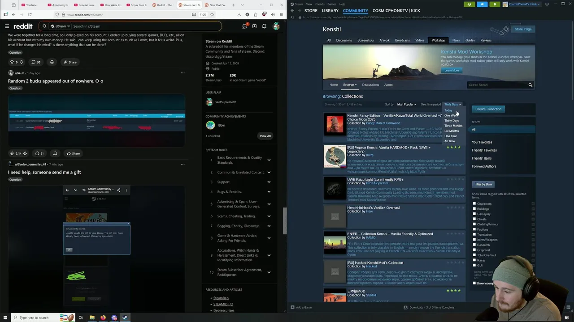Click View All community achievements
The width and height of the screenshot is (574, 322).
coord(265,136)
